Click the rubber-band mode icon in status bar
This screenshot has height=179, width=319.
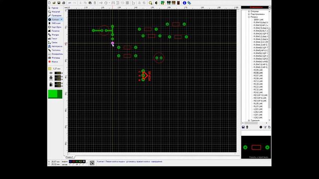pos(92,163)
